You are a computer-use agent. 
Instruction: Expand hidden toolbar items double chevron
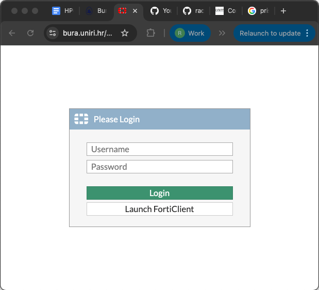coord(222,33)
